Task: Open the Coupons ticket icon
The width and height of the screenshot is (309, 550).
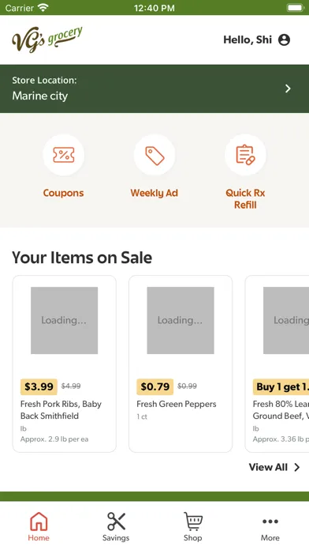Action: click(x=63, y=155)
